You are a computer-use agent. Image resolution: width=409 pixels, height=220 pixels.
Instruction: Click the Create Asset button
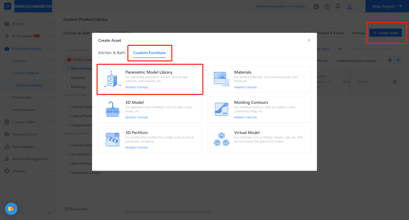[x=385, y=33]
